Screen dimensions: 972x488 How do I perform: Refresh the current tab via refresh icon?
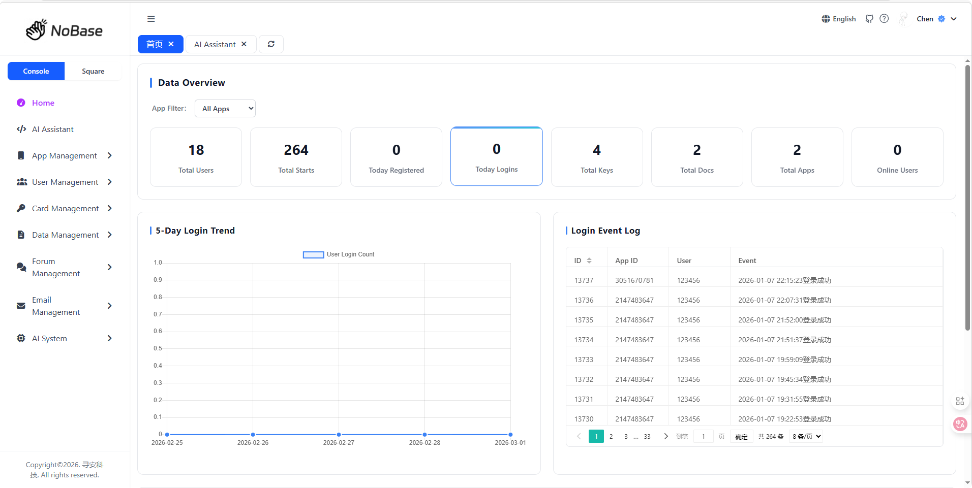271,44
